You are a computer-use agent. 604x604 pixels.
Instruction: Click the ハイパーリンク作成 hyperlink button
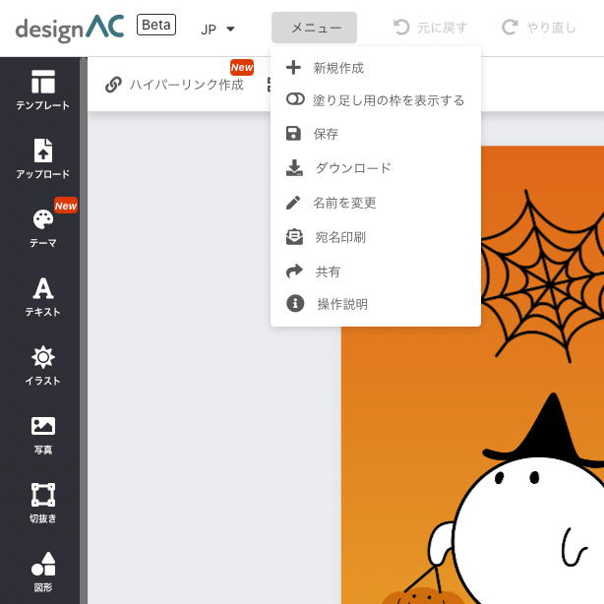pos(174,85)
